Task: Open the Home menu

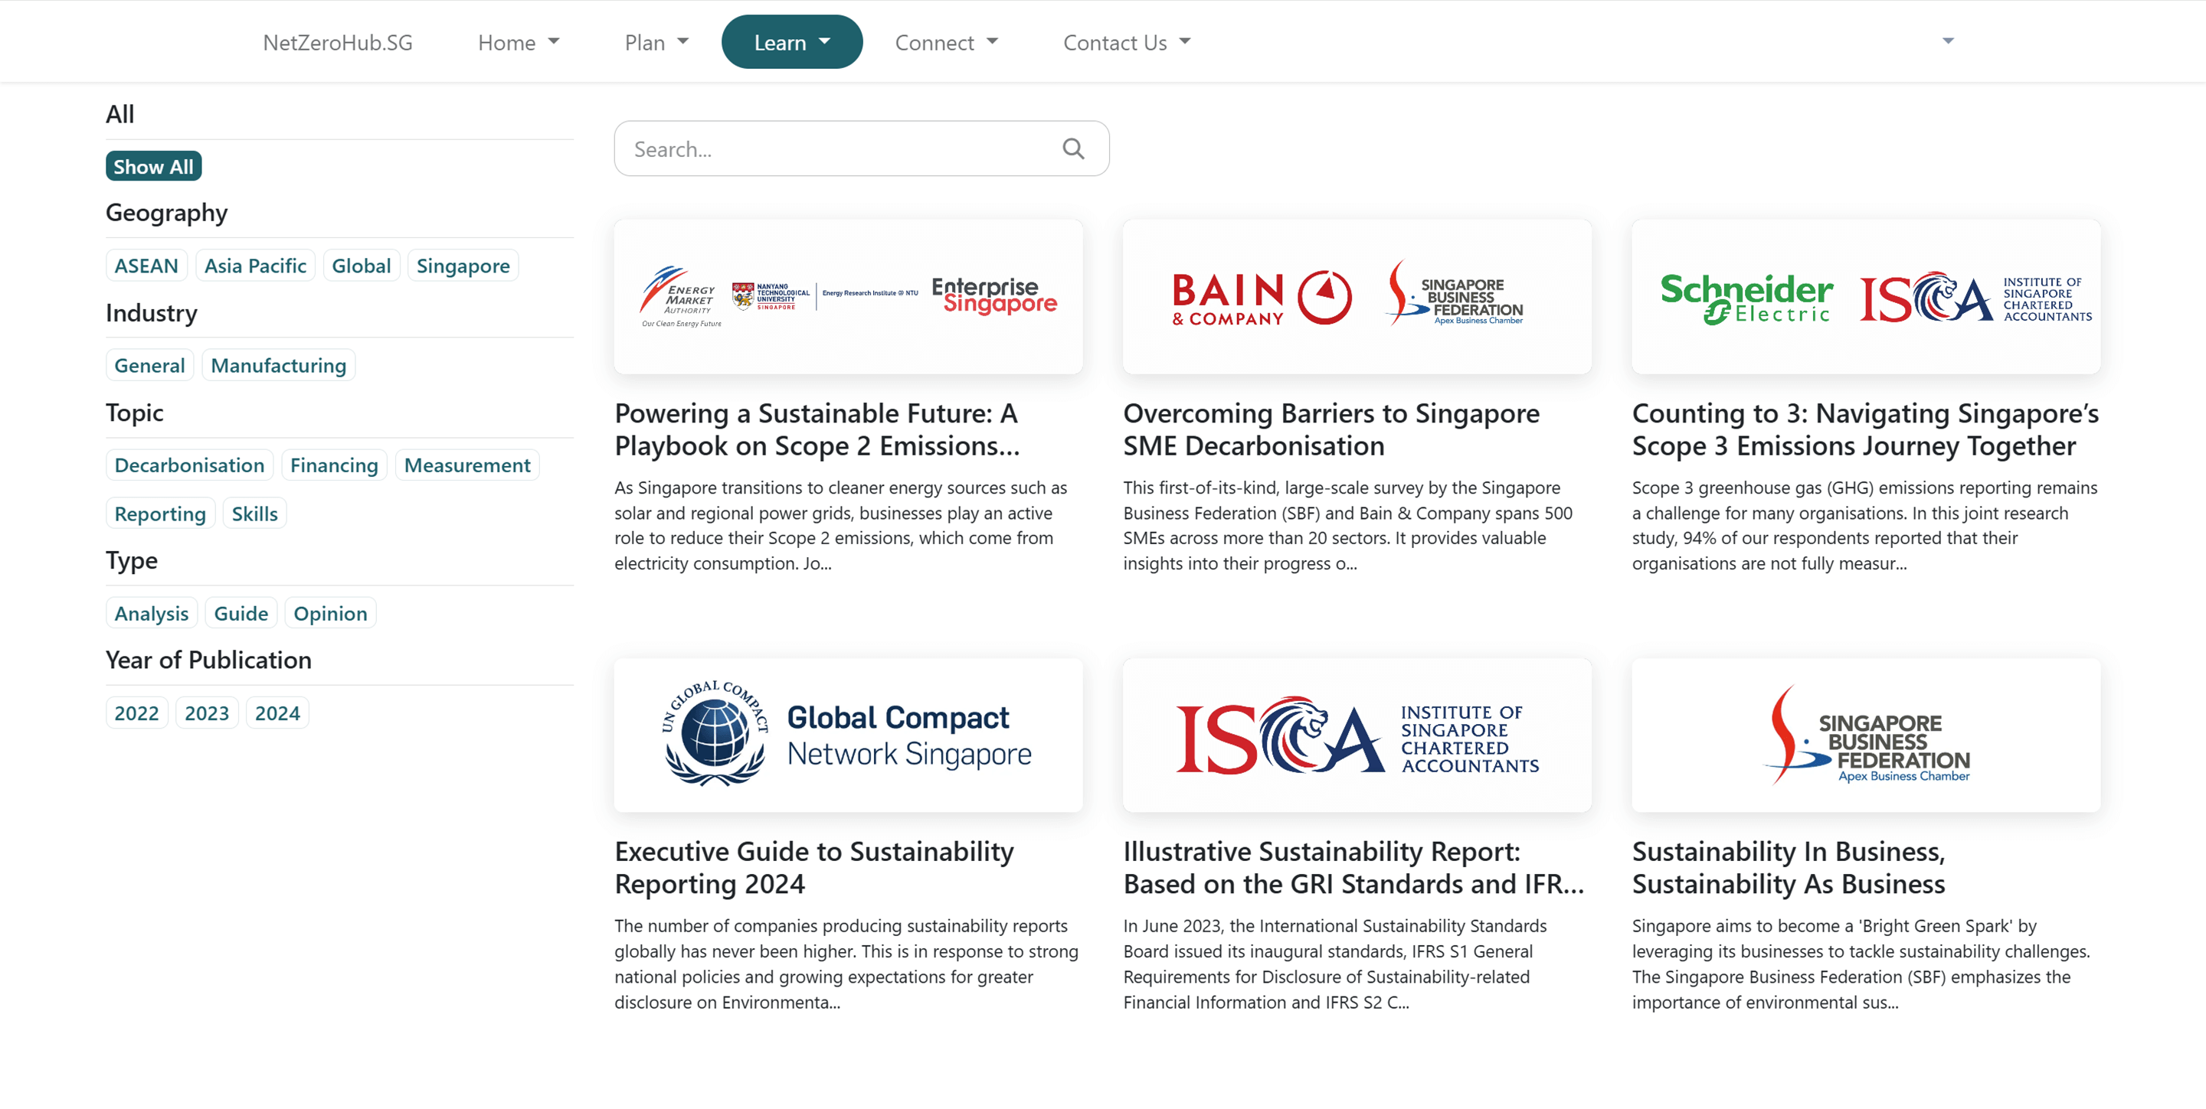Action: point(518,41)
